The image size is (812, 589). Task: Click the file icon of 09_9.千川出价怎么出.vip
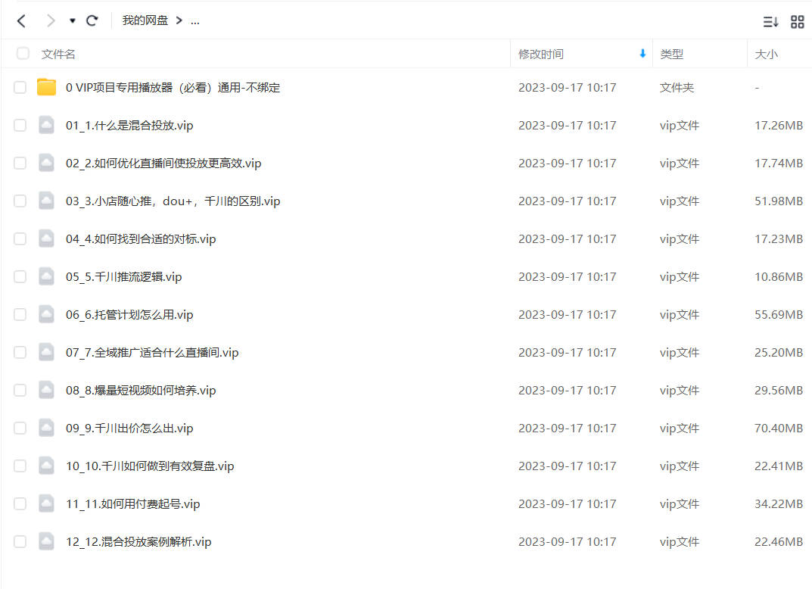point(47,428)
